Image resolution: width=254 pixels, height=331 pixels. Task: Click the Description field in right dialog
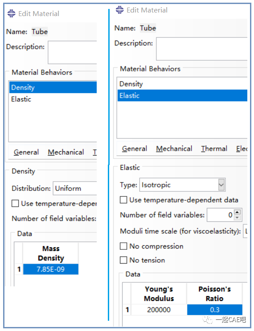202,49
